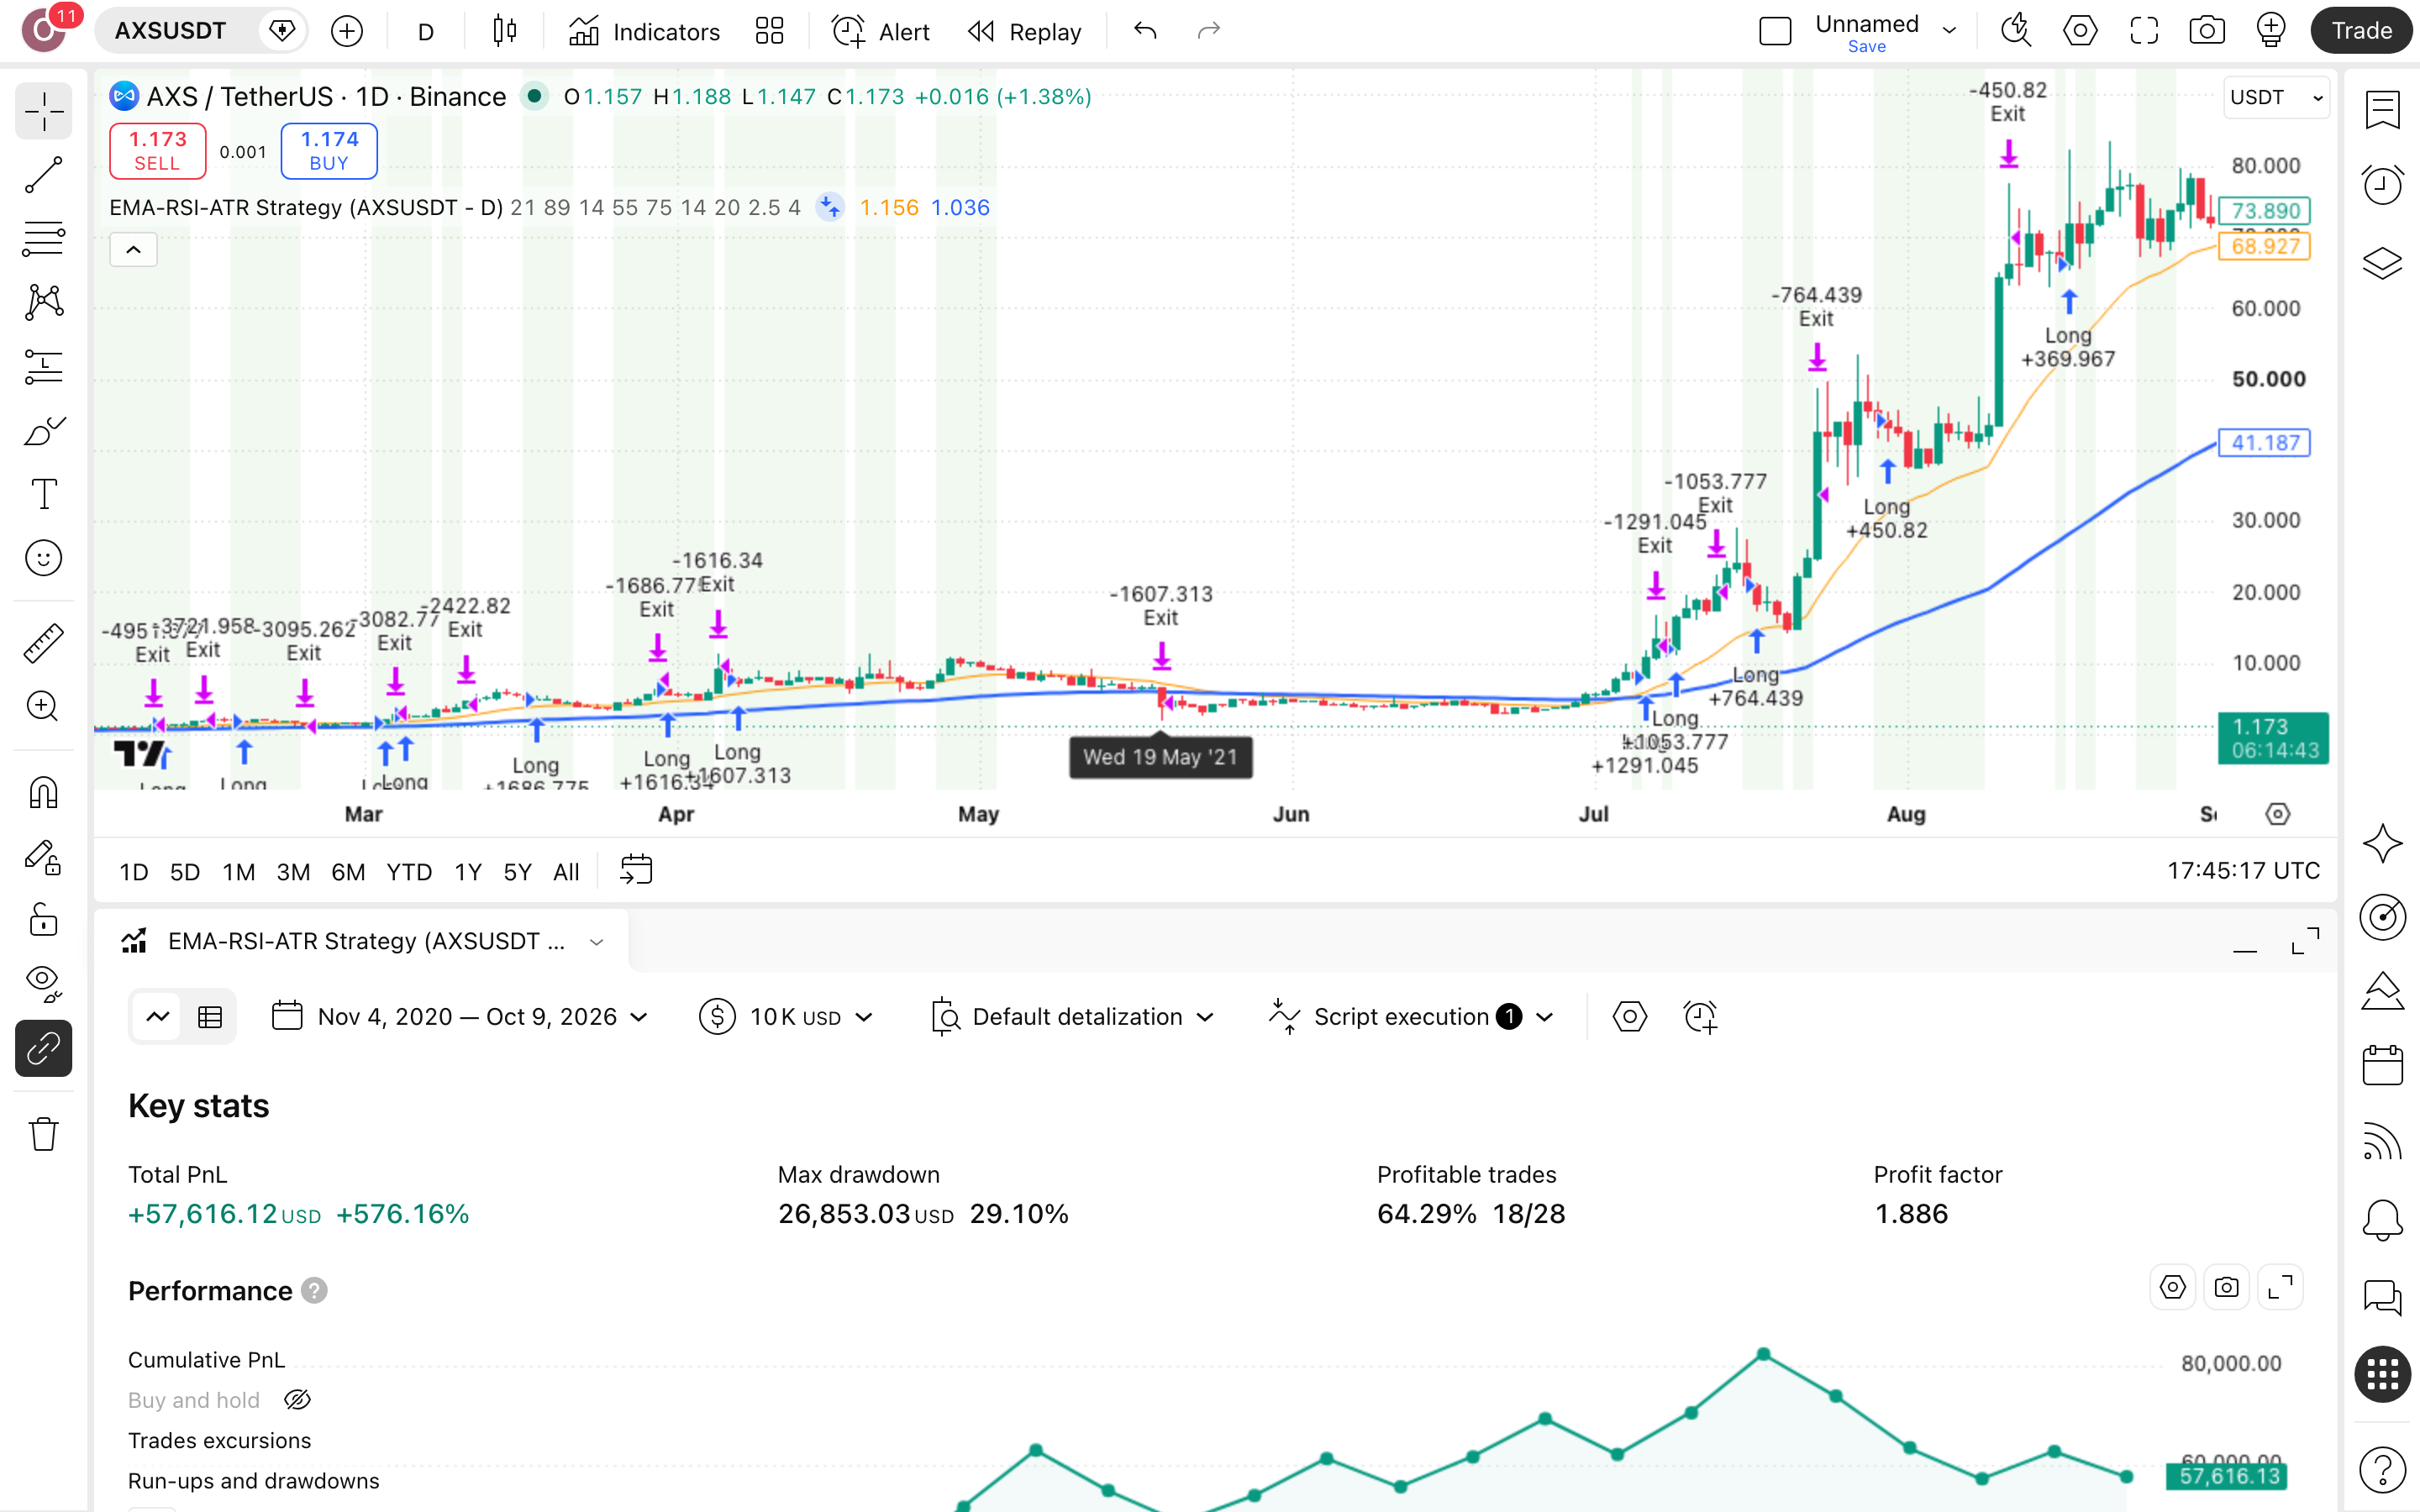Toggle stay in drawing mode pencil-lock
This screenshot has height=1512, width=2420.
(43, 856)
